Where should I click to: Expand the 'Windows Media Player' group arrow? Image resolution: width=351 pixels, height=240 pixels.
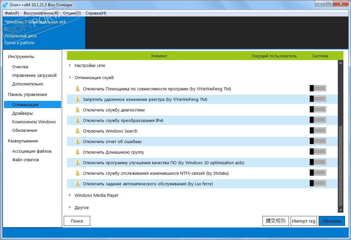tap(70, 195)
